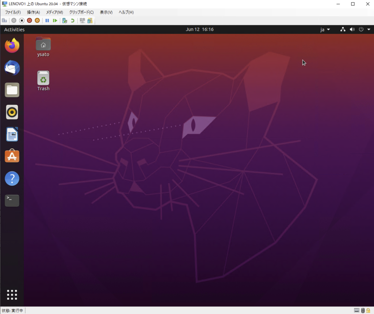The width and height of the screenshot is (374, 314).
Task: Click the orange Save VM state icon
Action: click(37, 20)
